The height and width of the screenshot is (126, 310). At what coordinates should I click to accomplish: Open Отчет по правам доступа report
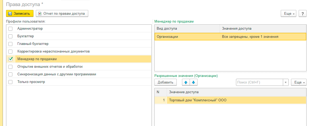point(62,13)
